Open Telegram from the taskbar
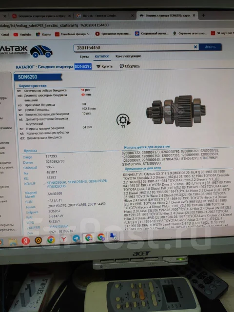Viewport: 234px width, 312px height. 76,238
